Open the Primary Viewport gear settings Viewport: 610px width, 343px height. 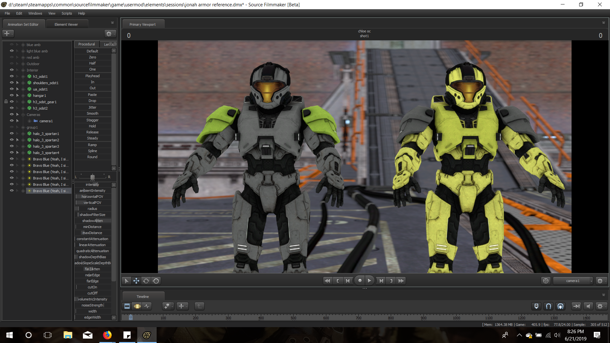click(x=601, y=281)
